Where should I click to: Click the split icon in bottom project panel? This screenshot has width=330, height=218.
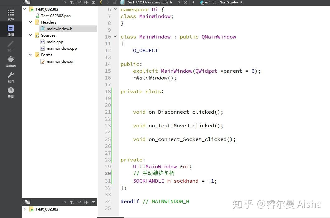tap(86, 202)
